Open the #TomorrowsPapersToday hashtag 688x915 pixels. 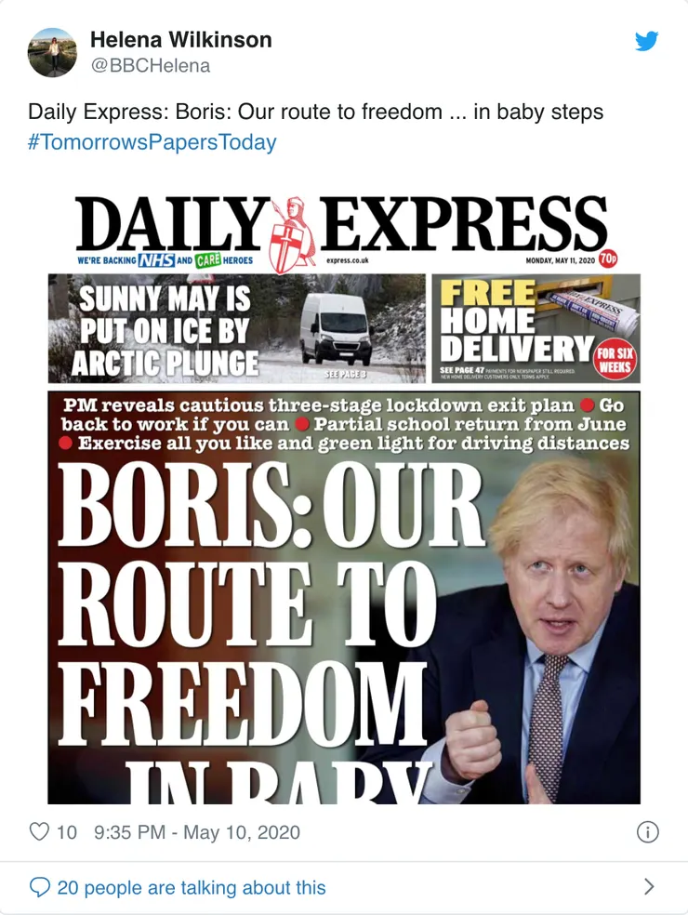tap(152, 142)
